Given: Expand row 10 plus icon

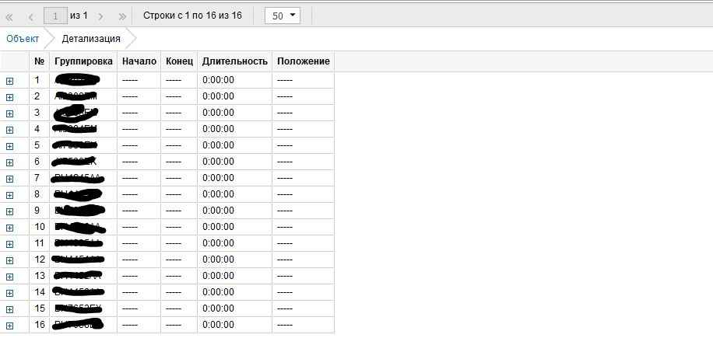Looking at the screenshot, I should (10, 228).
